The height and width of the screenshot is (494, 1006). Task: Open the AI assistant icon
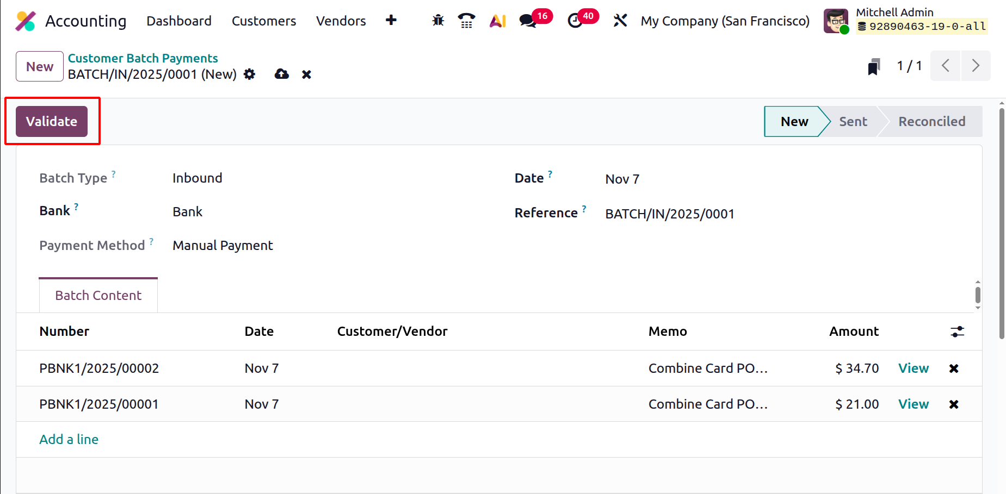click(x=497, y=21)
